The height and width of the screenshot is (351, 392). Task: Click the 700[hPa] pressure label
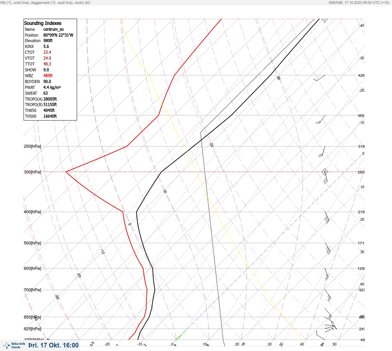[32, 290]
